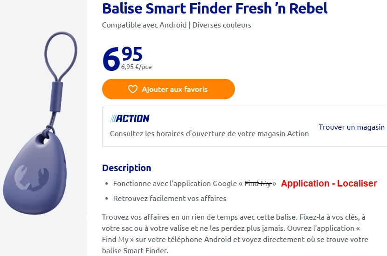The width and height of the screenshot is (387, 256).
Task: Click the struck-through Find My text
Action: tap(258, 184)
